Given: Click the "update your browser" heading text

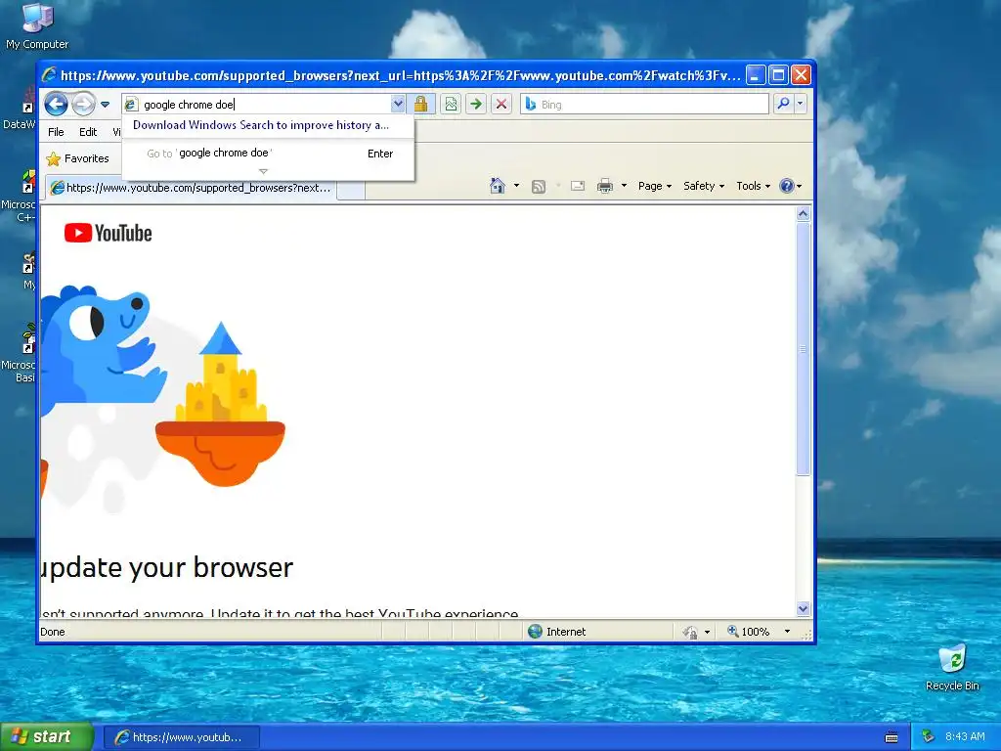Looking at the screenshot, I should 167,568.
